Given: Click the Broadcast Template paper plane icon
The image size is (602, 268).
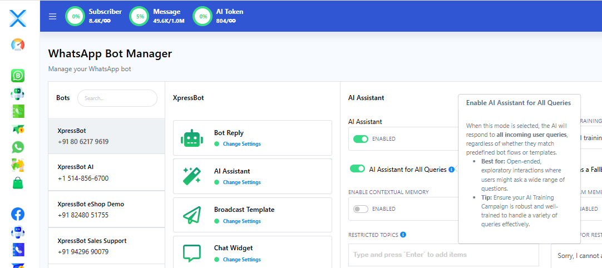Looking at the screenshot, I should 192,215.
